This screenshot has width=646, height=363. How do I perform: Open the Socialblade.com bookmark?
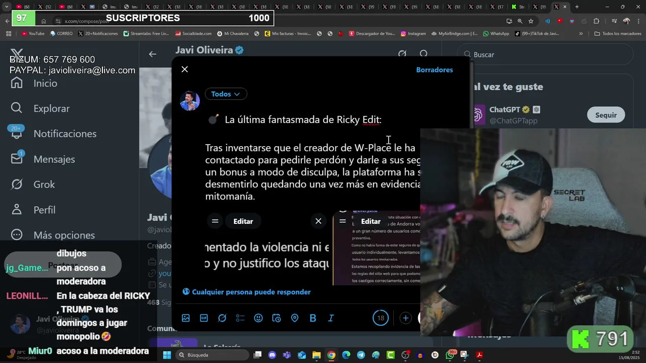point(193,34)
